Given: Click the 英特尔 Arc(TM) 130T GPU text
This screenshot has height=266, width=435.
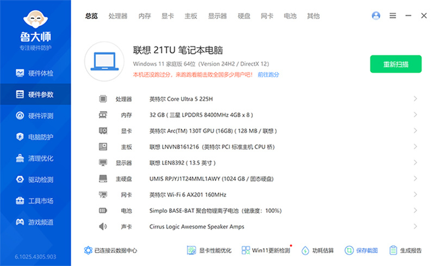Looking at the screenshot, I should (x=213, y=131).
